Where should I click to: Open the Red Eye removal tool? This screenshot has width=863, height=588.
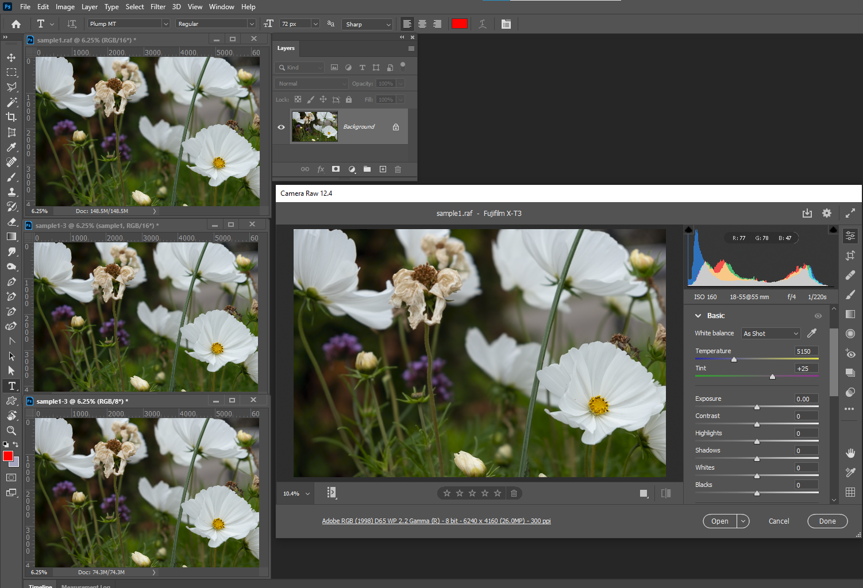point(850,354)
